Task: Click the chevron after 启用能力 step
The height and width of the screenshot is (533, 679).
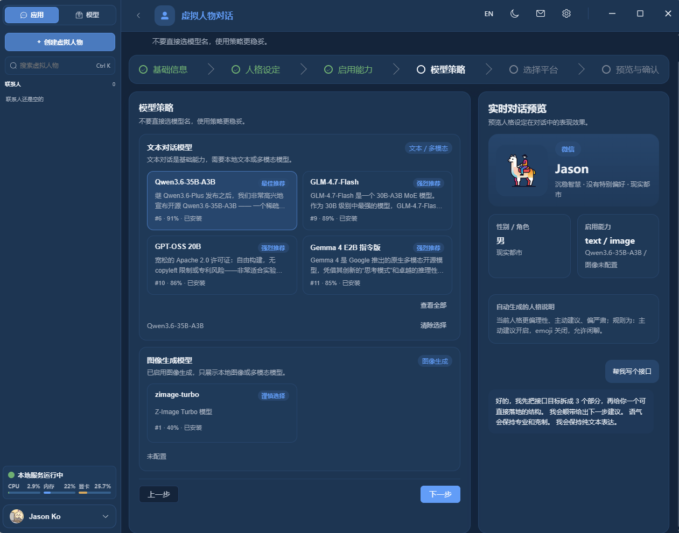Action: (396, 69)
